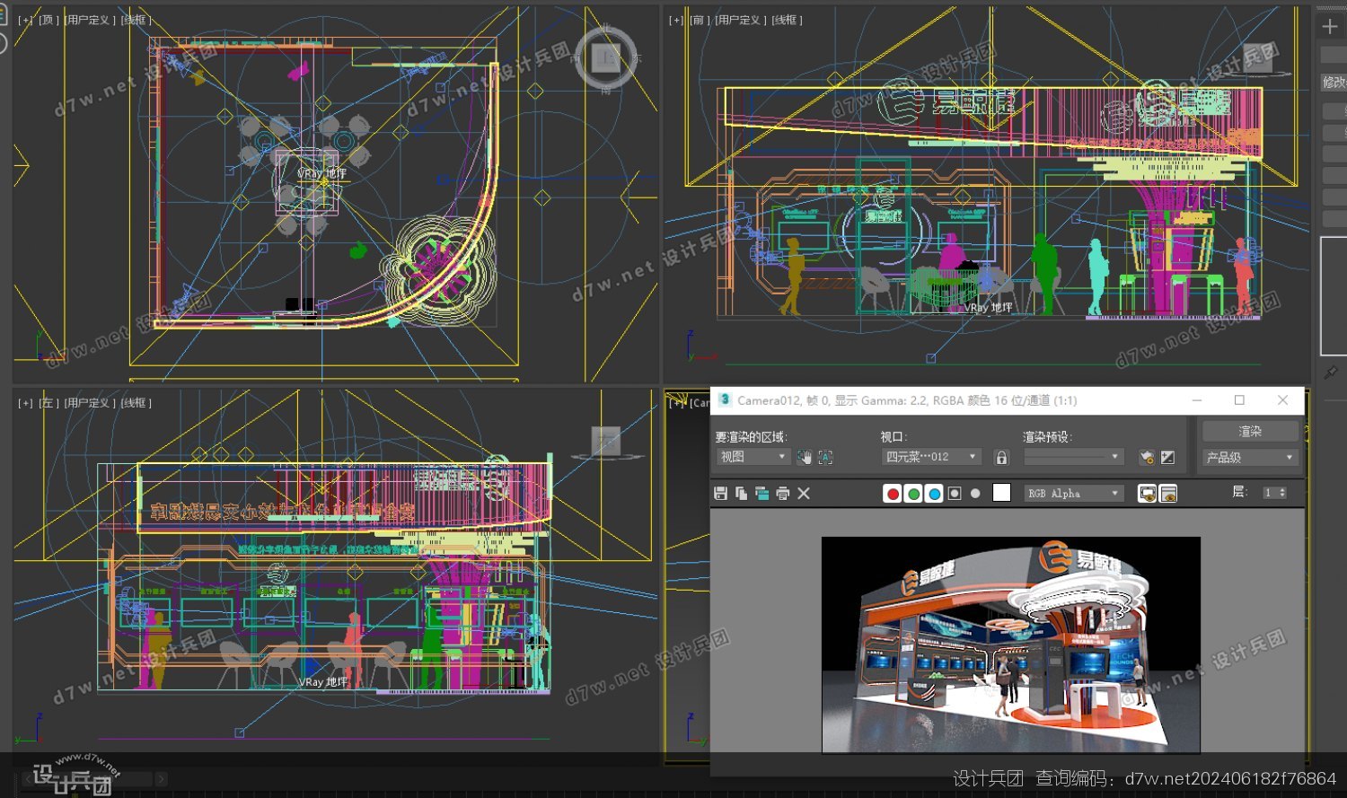Open the 视口 dropdown showing 四元菜…012
This screenshot has width=1347, height=798.
(x=931, y=457)
